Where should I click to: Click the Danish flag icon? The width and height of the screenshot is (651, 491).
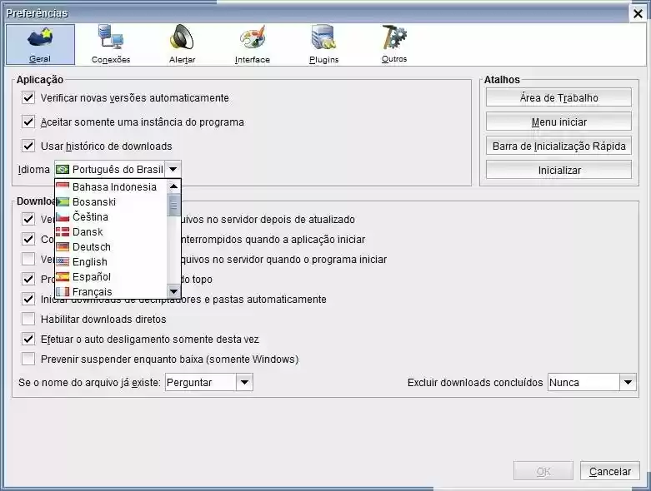coord(63,232)
